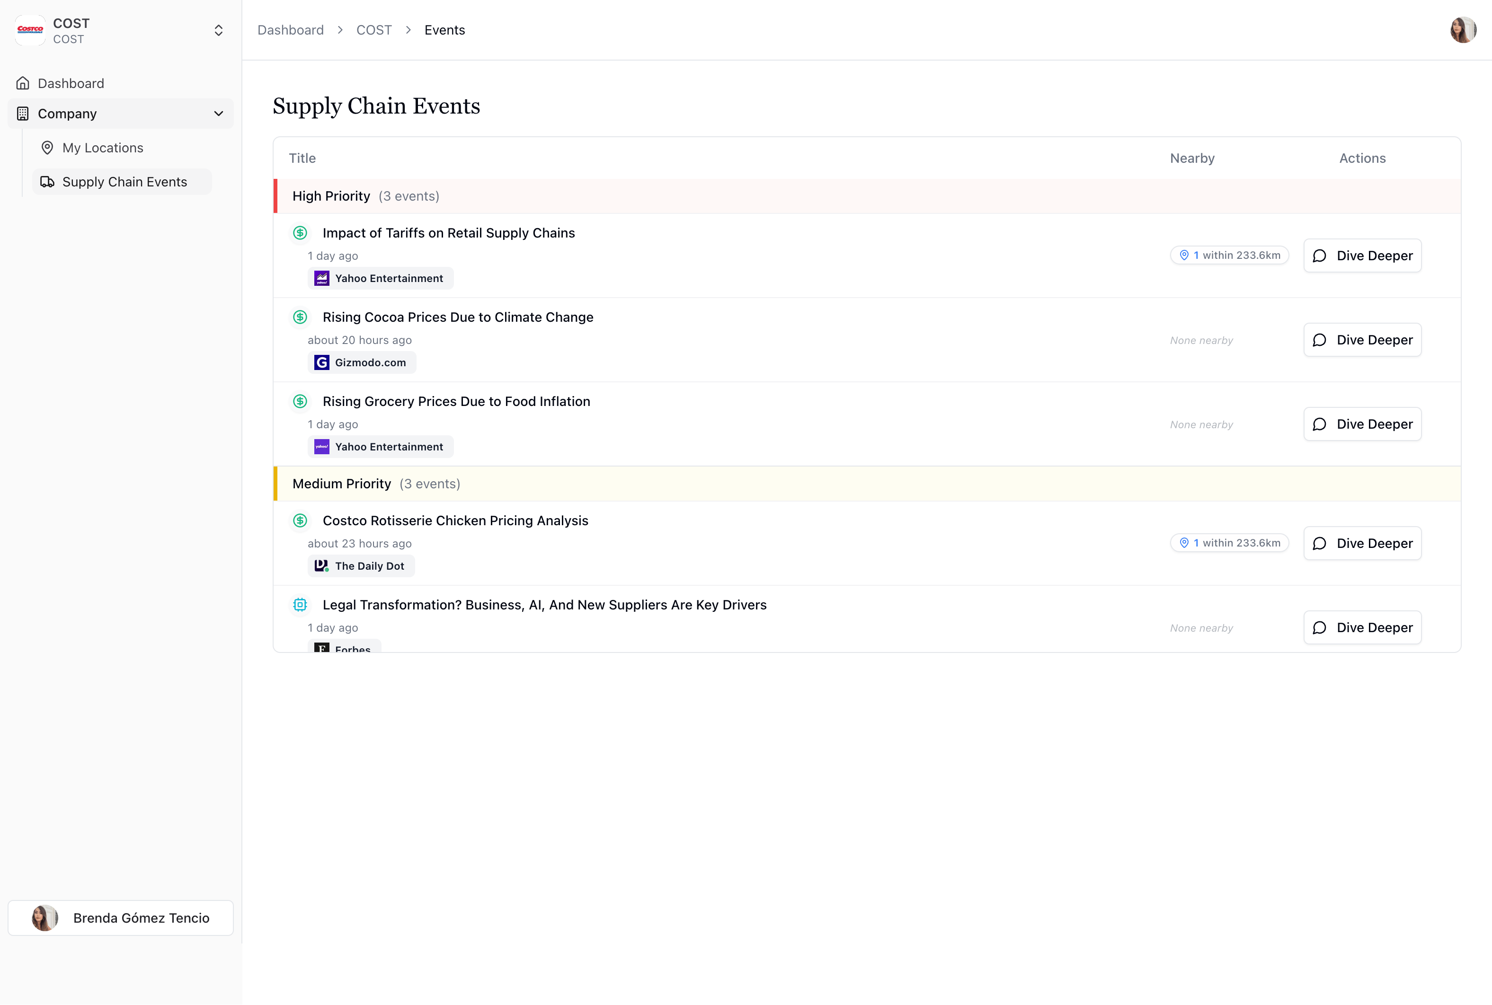Open the COST workspace switcher chevrons

pyautogui.click(x=219, y=30)
